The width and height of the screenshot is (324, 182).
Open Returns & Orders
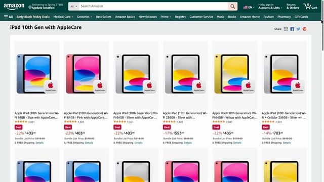pyautogui.click(x=293, y=7)
